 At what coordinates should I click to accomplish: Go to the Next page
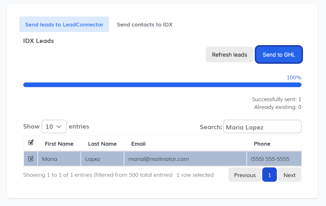(289, 175)
